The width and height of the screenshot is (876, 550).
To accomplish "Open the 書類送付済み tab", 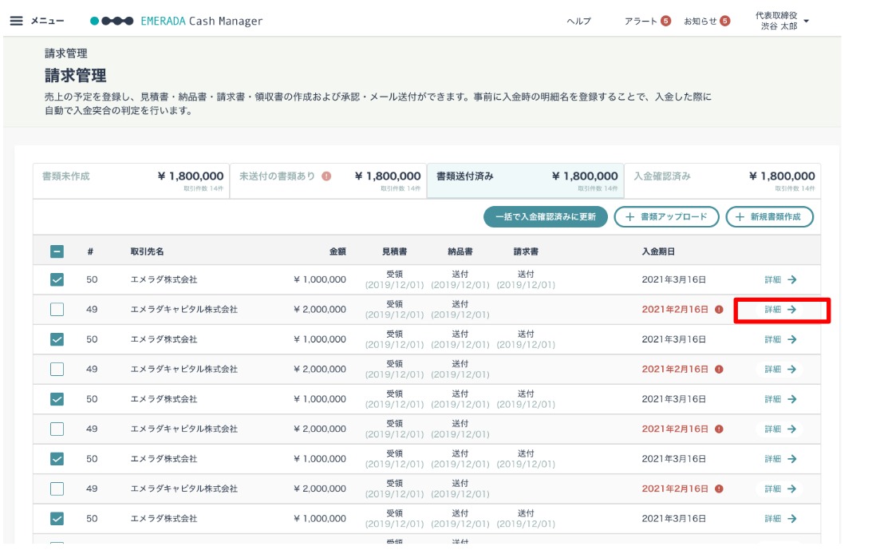I will pyautogui.click(x=525, y=180).
